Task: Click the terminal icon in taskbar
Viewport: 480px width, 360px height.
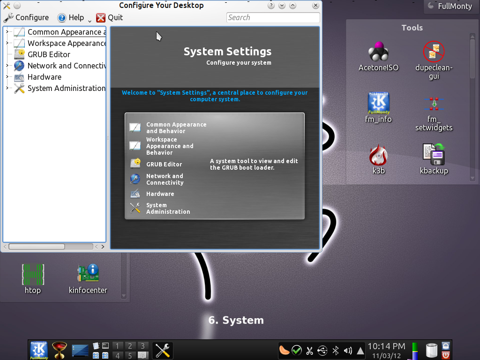Action: click(x=105, y=346)
